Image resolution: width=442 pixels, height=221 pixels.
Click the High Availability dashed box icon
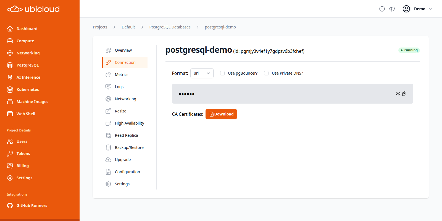108,123
